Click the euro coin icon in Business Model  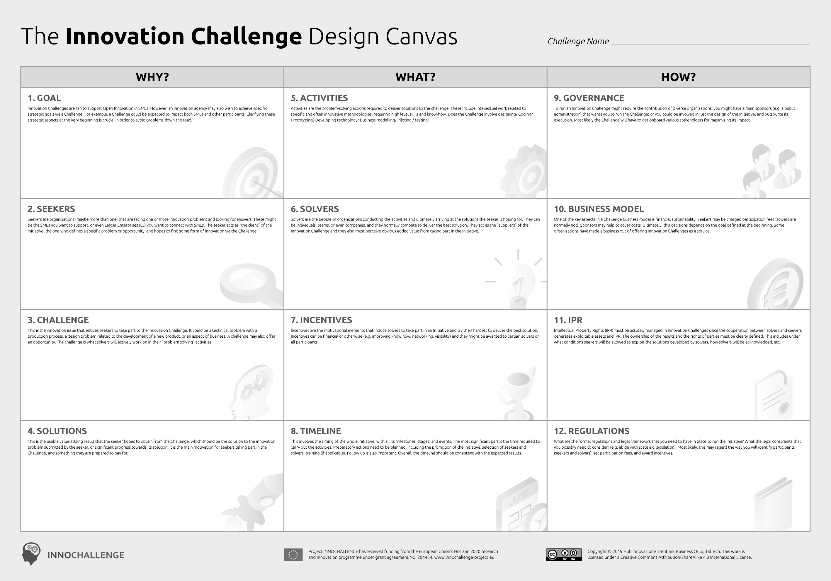pos(774,285)
